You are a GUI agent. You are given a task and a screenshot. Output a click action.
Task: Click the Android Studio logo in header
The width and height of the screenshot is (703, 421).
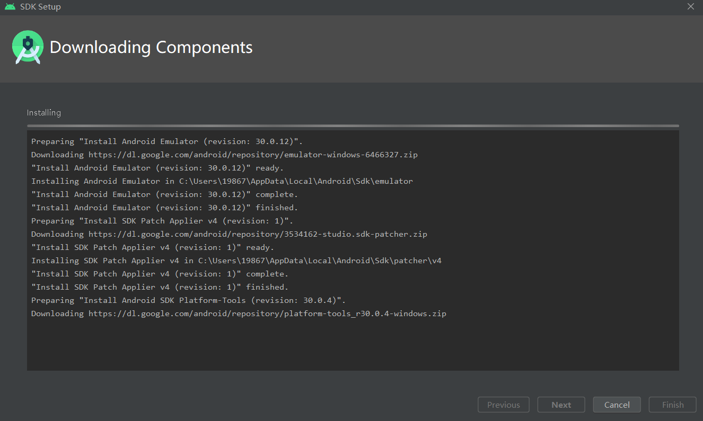click(x=27, y=48)
